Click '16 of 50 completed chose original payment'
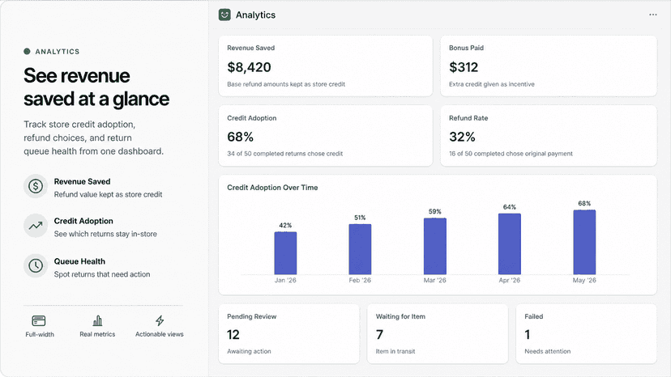 [x=511, y=154]
